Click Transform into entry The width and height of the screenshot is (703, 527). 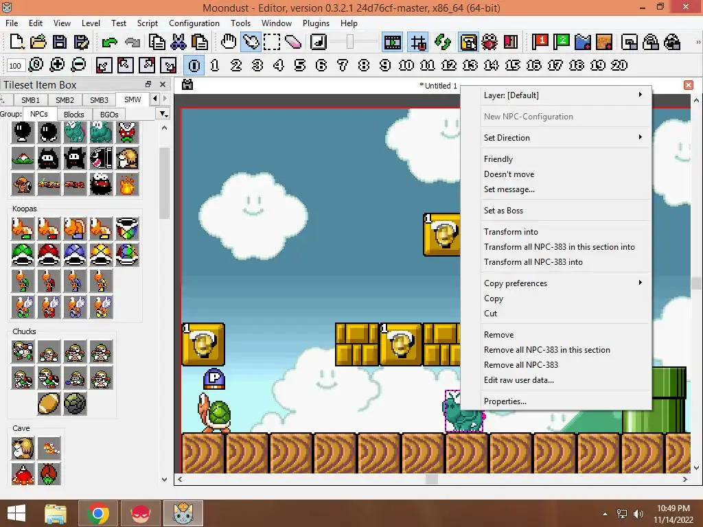pyautogui.click(x=563, y=232)
